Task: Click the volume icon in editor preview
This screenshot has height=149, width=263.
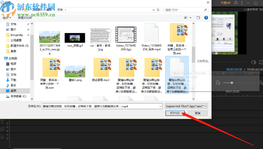Action: pos(253,63)
